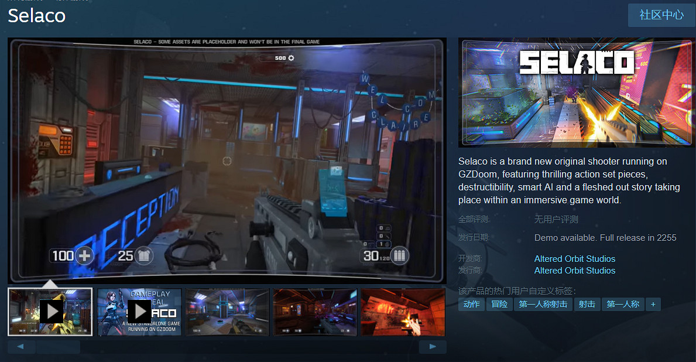The image size is (696, 362).
Task: Select the 冒险 tag
Action: [x=499, y=304]
